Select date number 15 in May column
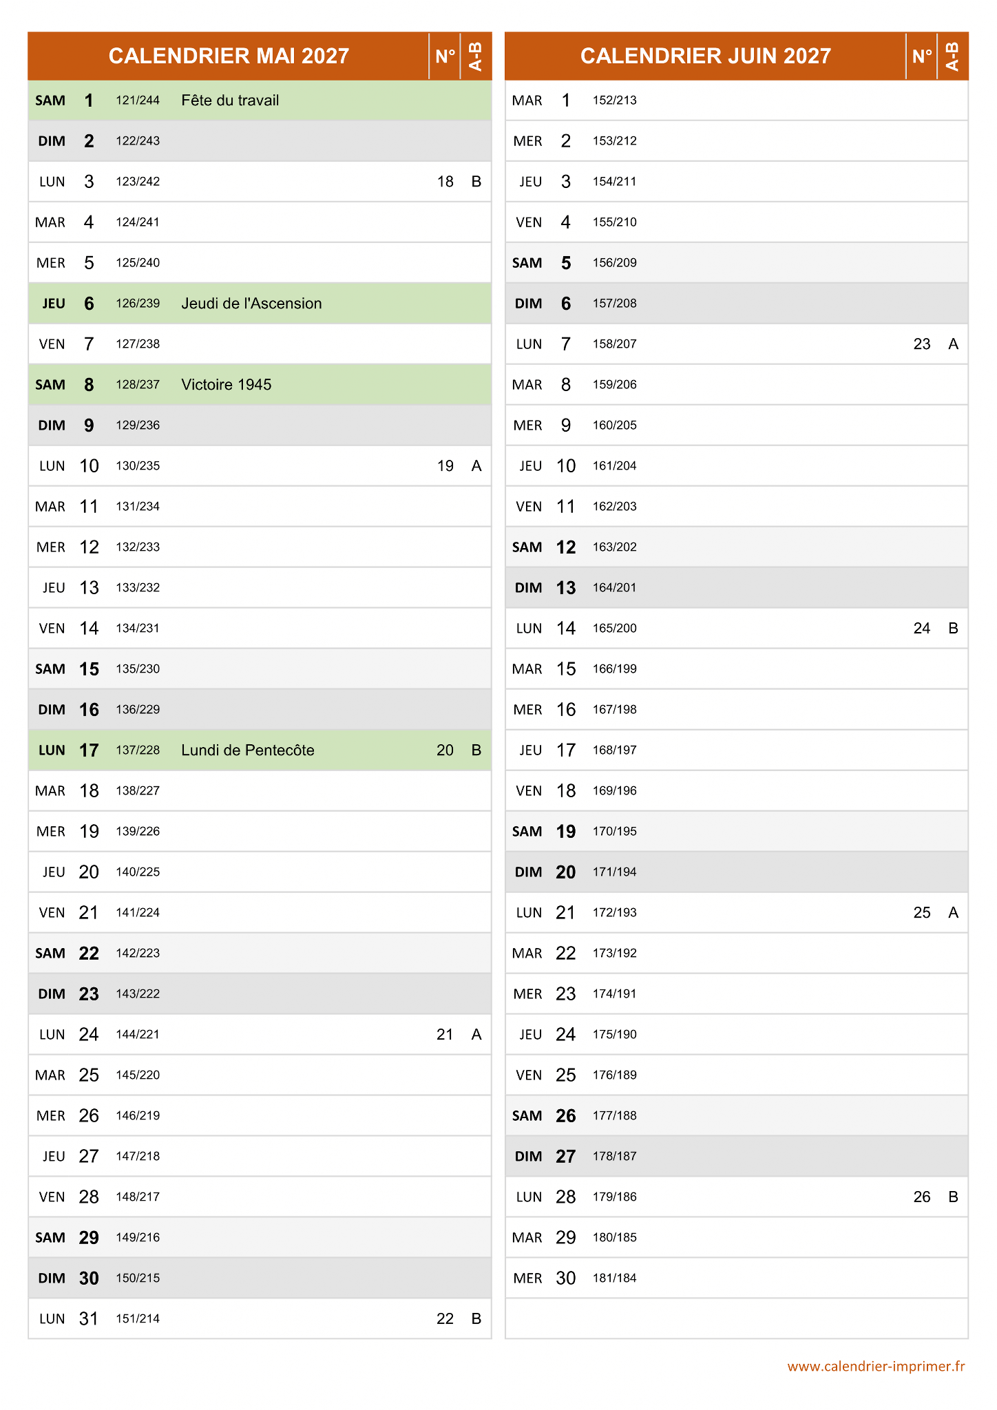The width and height of the screenshot is (997, 1410). coord(89,669)
